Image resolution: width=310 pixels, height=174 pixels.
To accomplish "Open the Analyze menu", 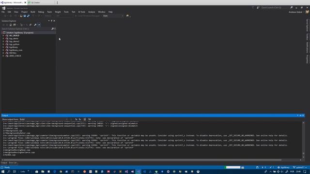I will [x=92, y=12].
